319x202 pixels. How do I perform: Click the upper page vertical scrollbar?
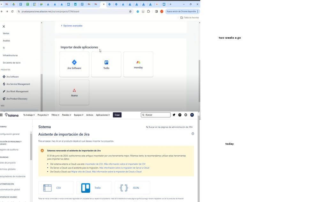click(x=199, y=81)
